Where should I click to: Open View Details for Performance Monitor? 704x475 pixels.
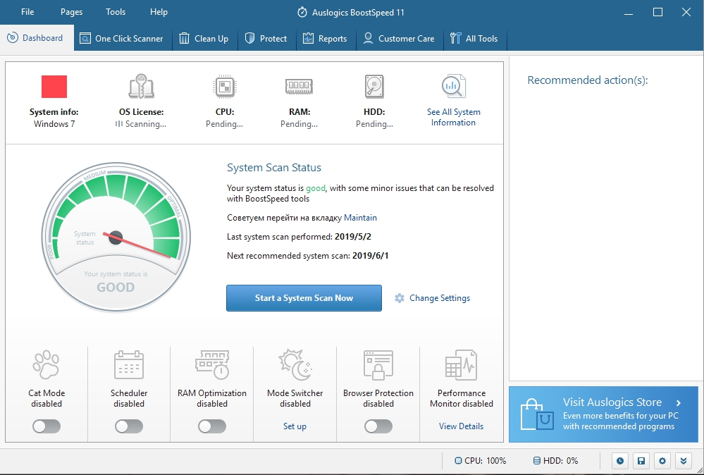click(x=461, y=426)
